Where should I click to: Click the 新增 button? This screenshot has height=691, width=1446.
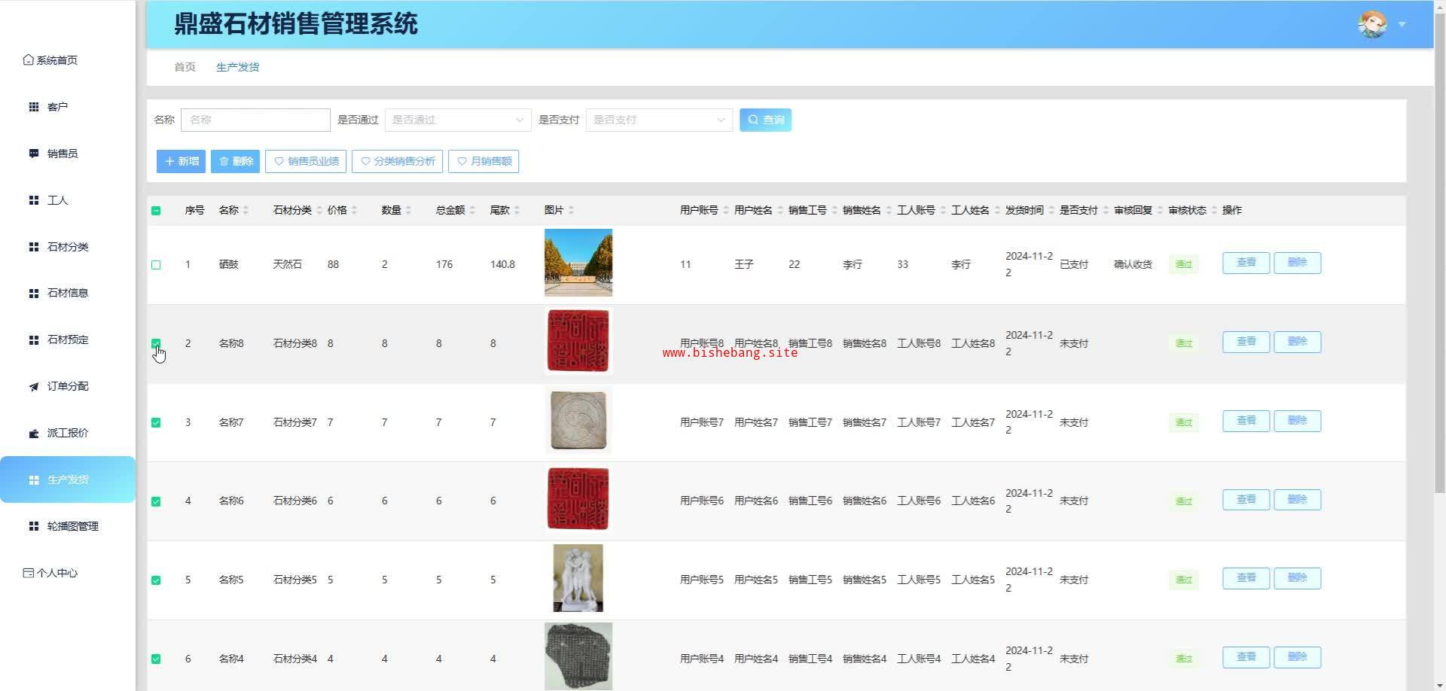[x=181, y=161]
